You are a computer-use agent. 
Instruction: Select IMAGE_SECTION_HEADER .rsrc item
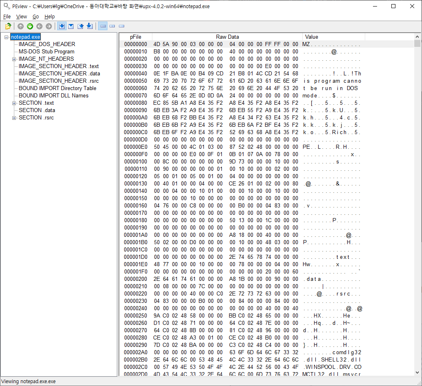click(x=59, y=81)
